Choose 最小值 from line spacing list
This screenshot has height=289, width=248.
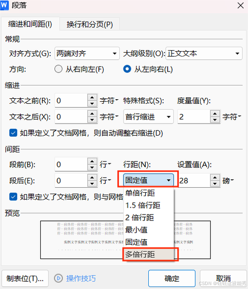148,230
